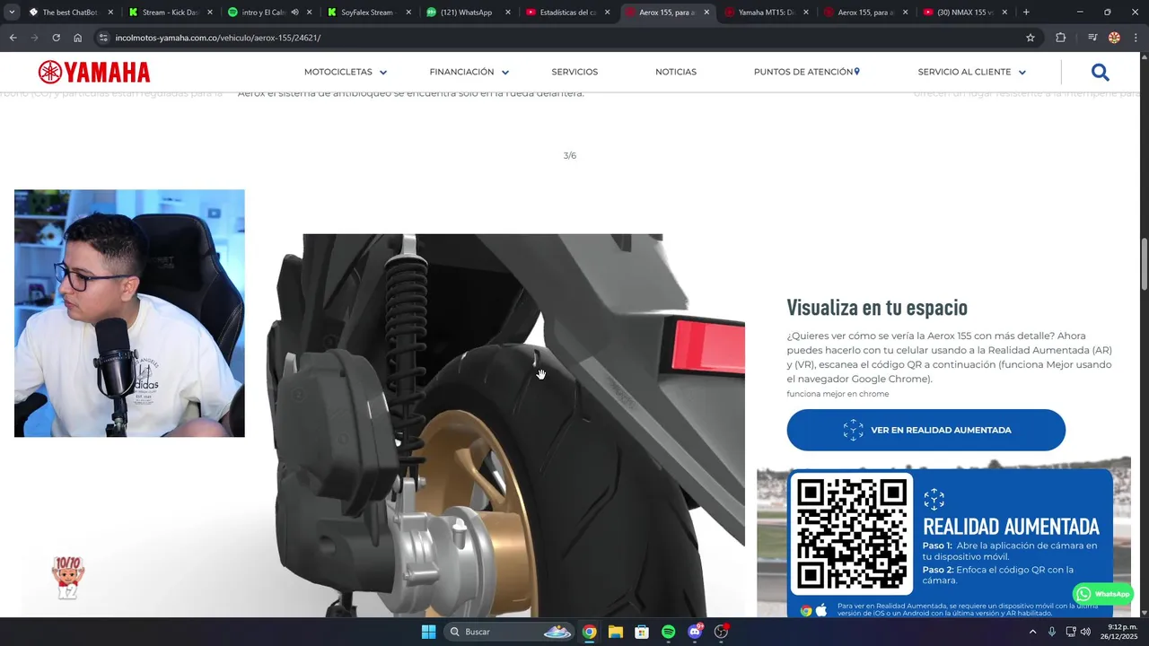This screenshot has height=646, width=1149.
Task: Open Spotify from the taskbar
Action: click(668, 632)
